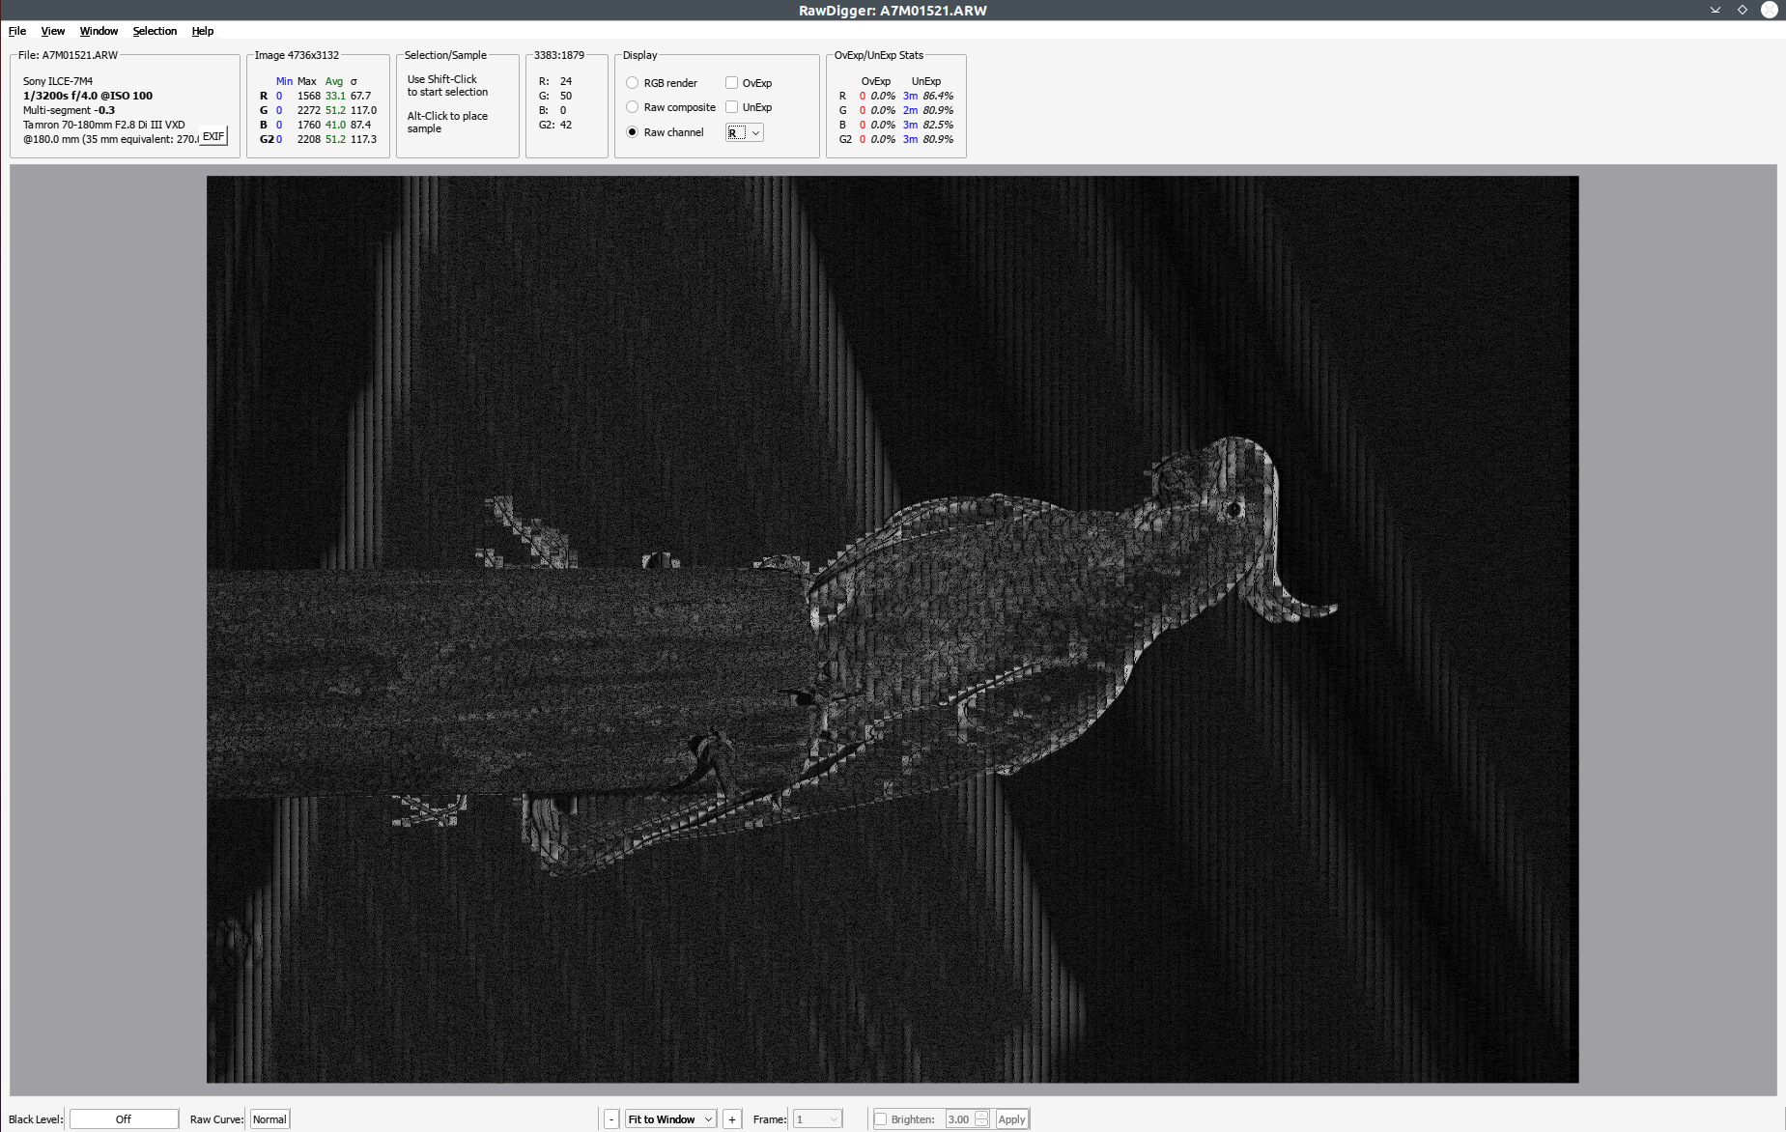
Task: Enable the UnExp overlay checkbox
Action: point(732,107)
